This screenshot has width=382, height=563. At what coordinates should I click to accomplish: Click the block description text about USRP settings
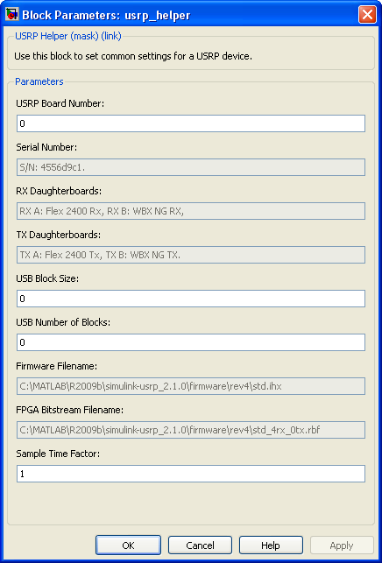click(133, 56)
